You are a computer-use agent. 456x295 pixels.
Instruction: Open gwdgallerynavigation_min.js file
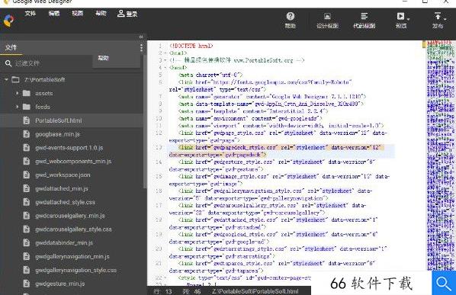point(72,257)
